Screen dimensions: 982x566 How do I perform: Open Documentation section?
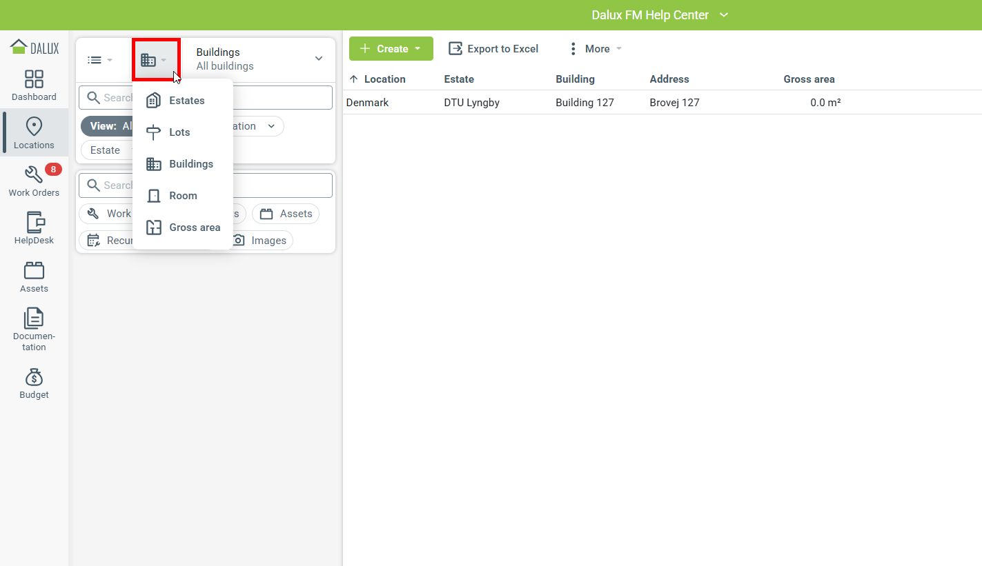coord(34,329)
